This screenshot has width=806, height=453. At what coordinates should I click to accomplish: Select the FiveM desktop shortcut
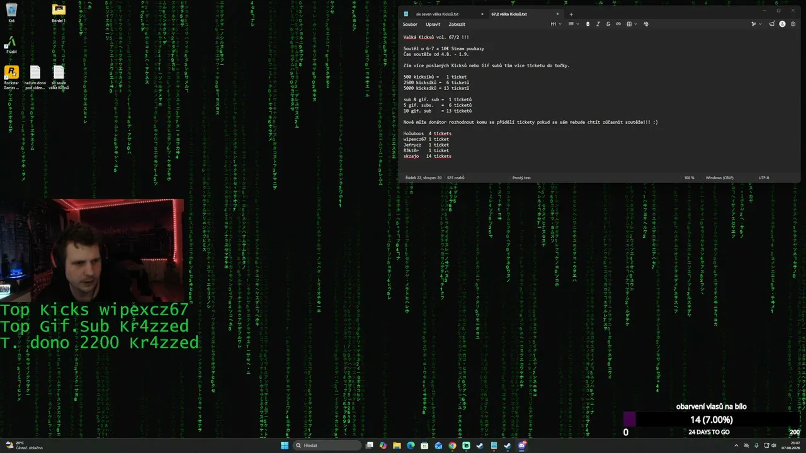[11, 45]
